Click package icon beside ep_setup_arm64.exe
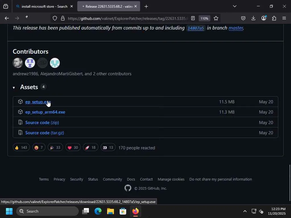This screenshot has height=218, width=291. [x=20, y=112]
